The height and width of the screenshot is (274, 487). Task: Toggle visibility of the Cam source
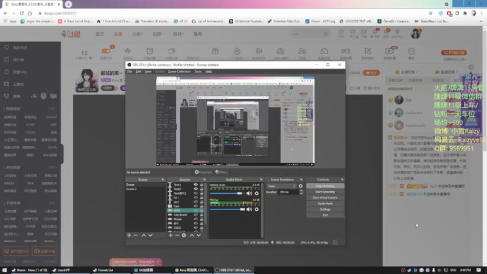(x=195, y=206)
